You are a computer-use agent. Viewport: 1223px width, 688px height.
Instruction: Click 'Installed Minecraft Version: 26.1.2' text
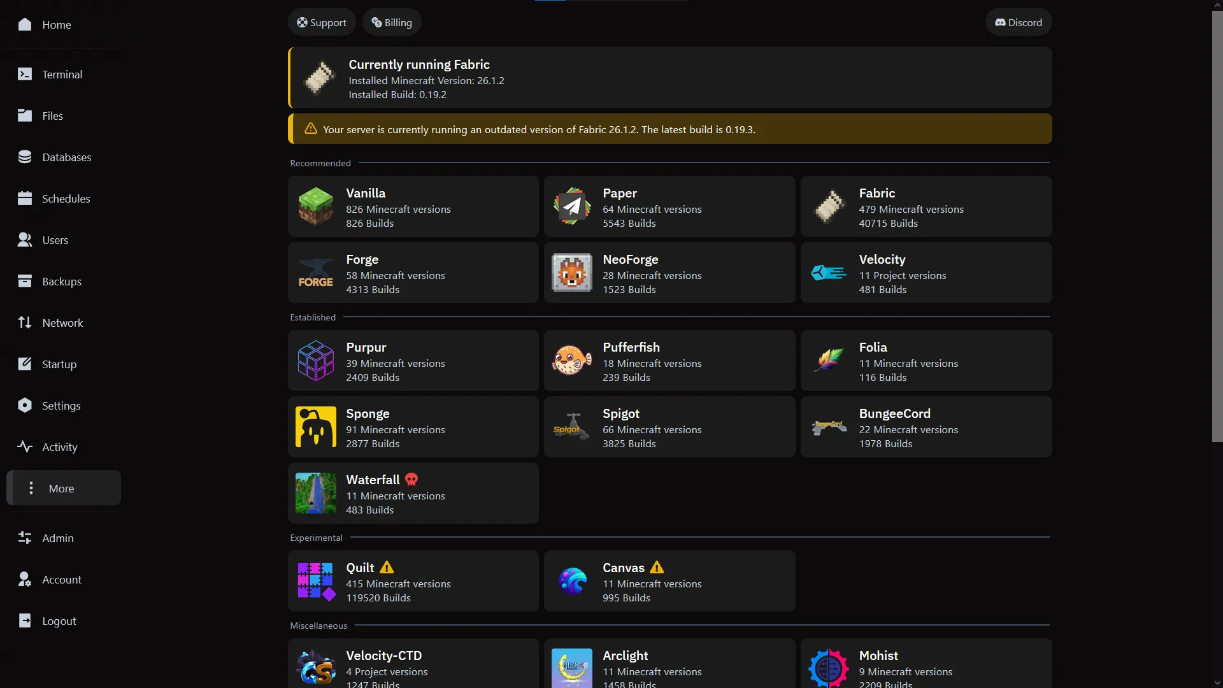[x=426, y=80]
